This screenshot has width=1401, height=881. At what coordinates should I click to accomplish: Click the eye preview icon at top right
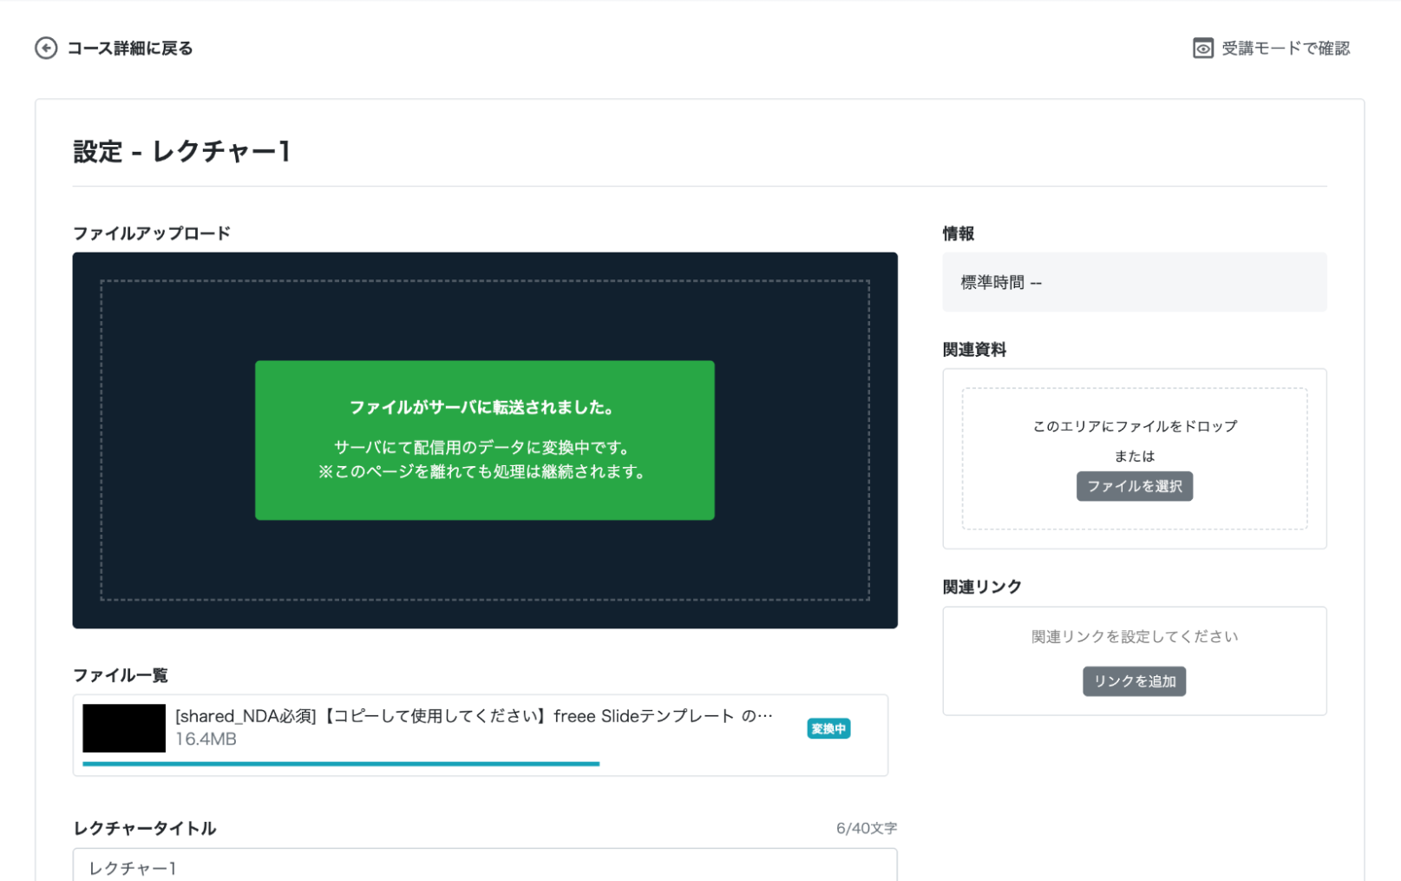click(1203, 48)
